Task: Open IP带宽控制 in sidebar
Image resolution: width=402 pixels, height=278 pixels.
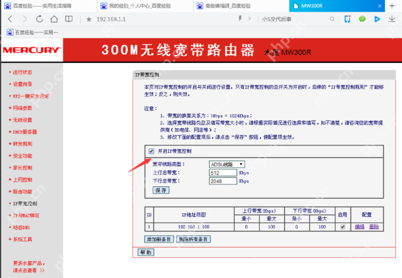Action: click(25, 203)
